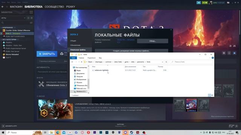Select Counter-Strike: Global Offensive in library
The width and height of the screenshot is (241, 135).
(x=18, y=30)
